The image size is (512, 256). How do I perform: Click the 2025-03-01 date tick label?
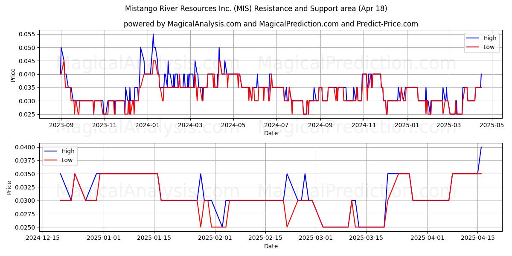316,238
